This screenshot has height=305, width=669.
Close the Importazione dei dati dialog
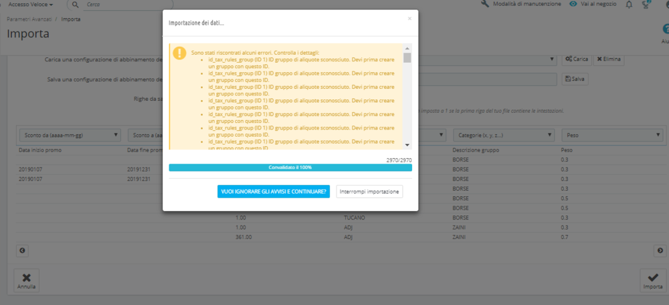pos(409,19)
